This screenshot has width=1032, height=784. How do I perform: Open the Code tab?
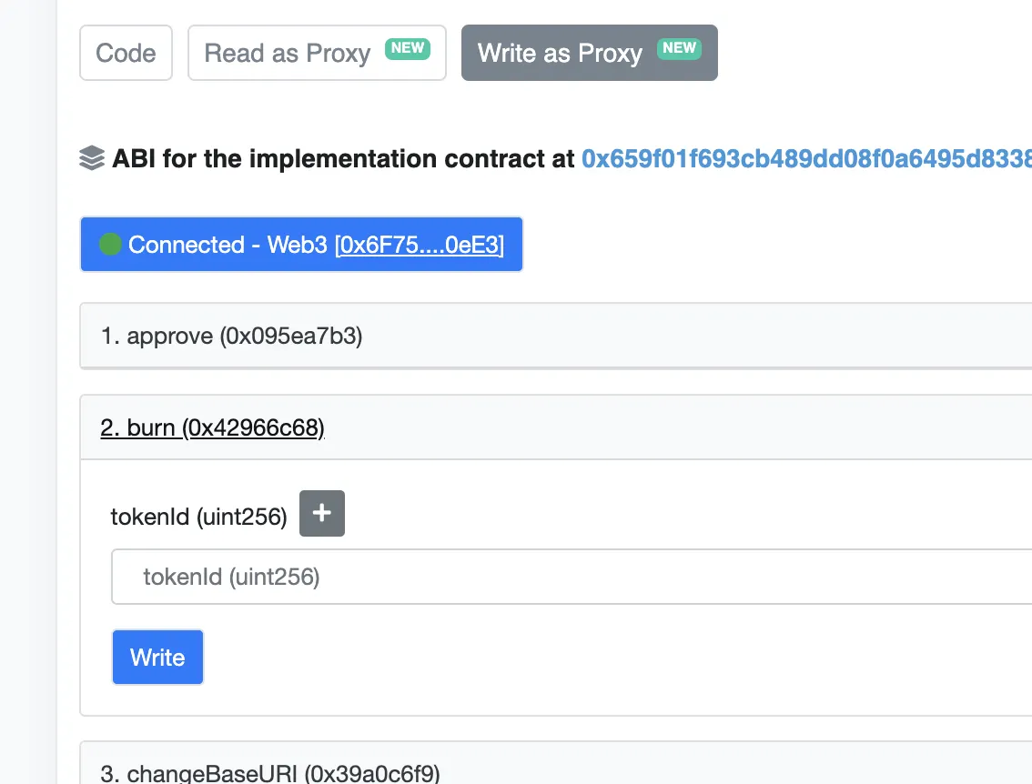[x=126, y=53]
